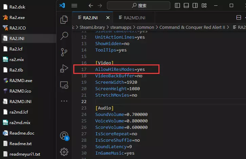Show additional views ellipsis in activity bar
Viewport: 246px width, 159px height.
[x=64, y=101]
